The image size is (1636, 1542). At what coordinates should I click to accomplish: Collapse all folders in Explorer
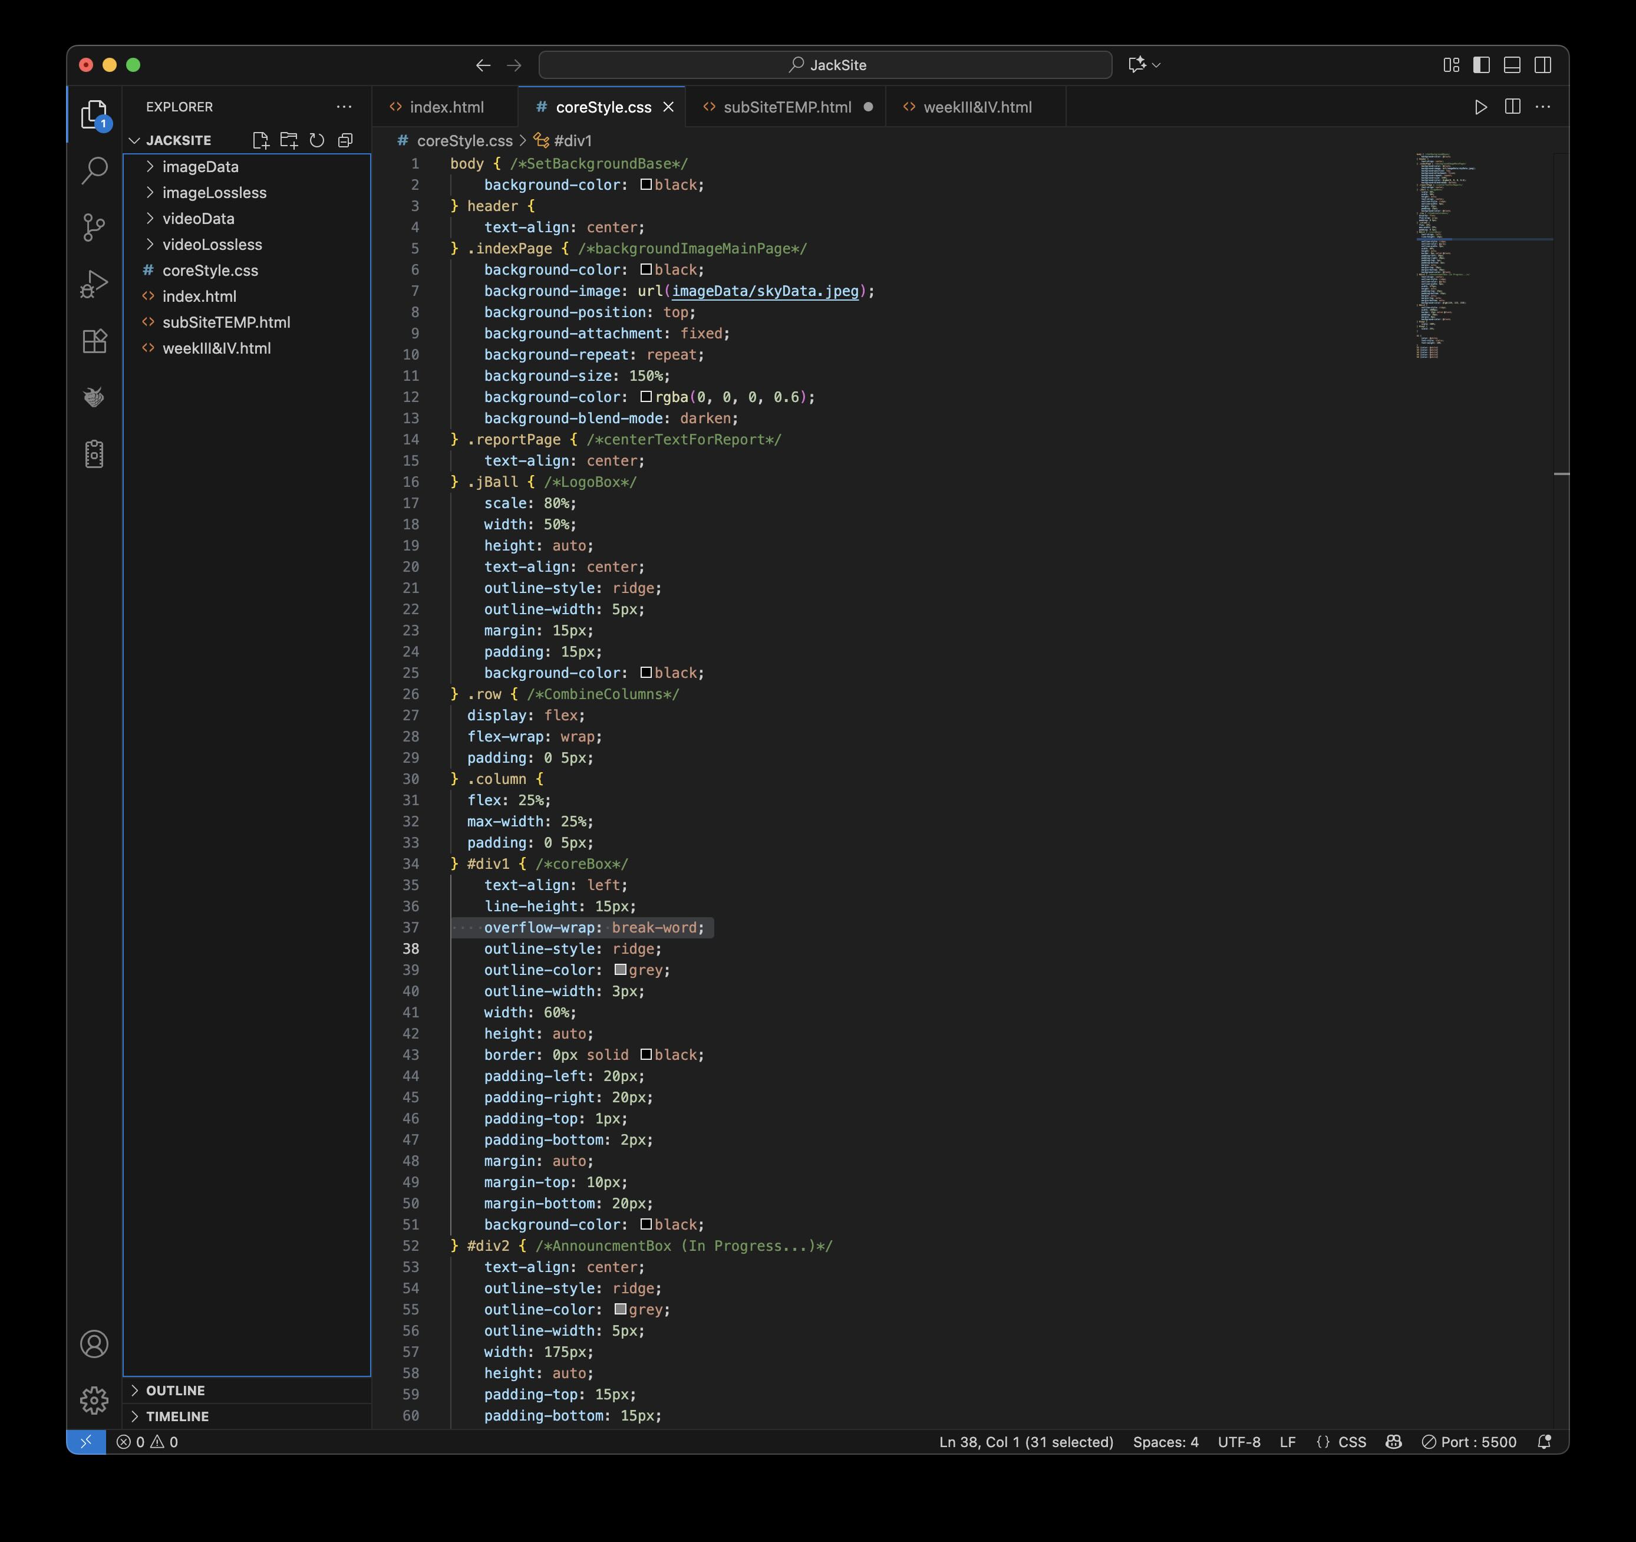click(x=345, y=141)
